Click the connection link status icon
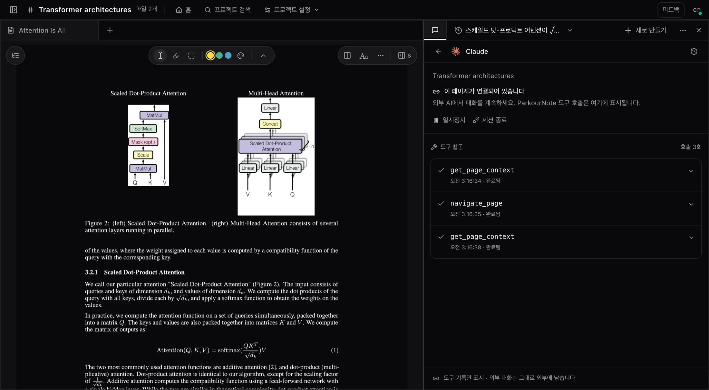Image resolution: width=709 pixels, height=390 pixels. pyautogui.click(x=697, y=10)
